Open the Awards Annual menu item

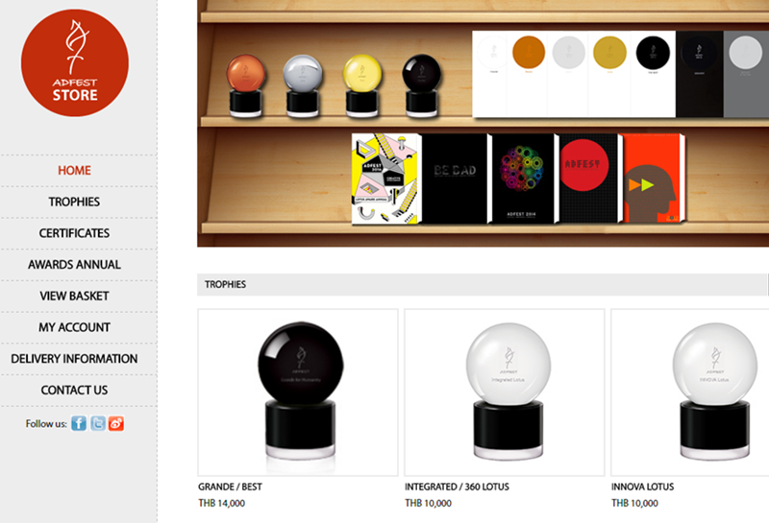click(75, 265)
